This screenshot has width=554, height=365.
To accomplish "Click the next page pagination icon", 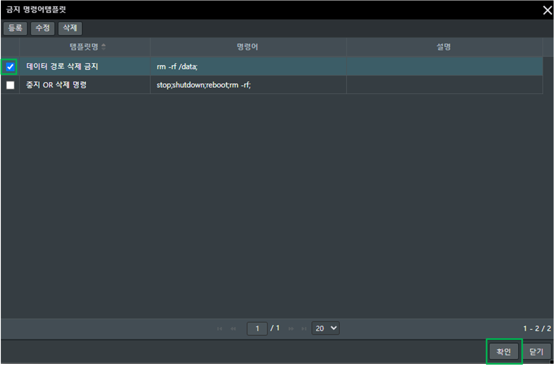I will 291,329.
